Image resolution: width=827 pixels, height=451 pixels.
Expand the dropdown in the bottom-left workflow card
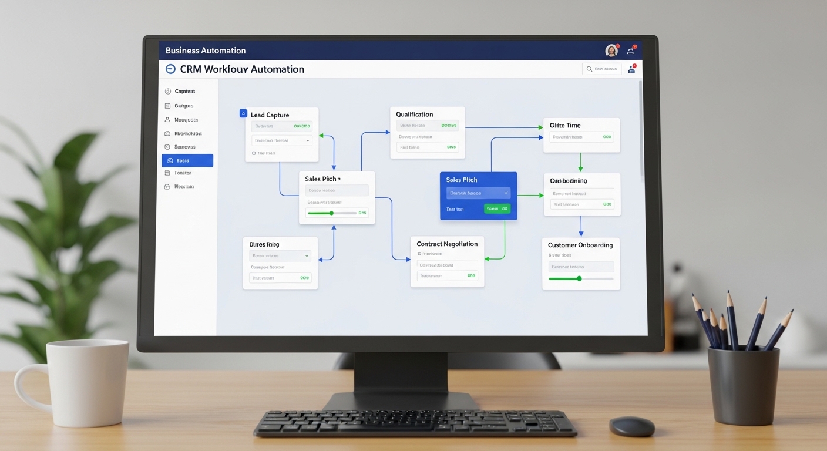(x=307, y=256)
